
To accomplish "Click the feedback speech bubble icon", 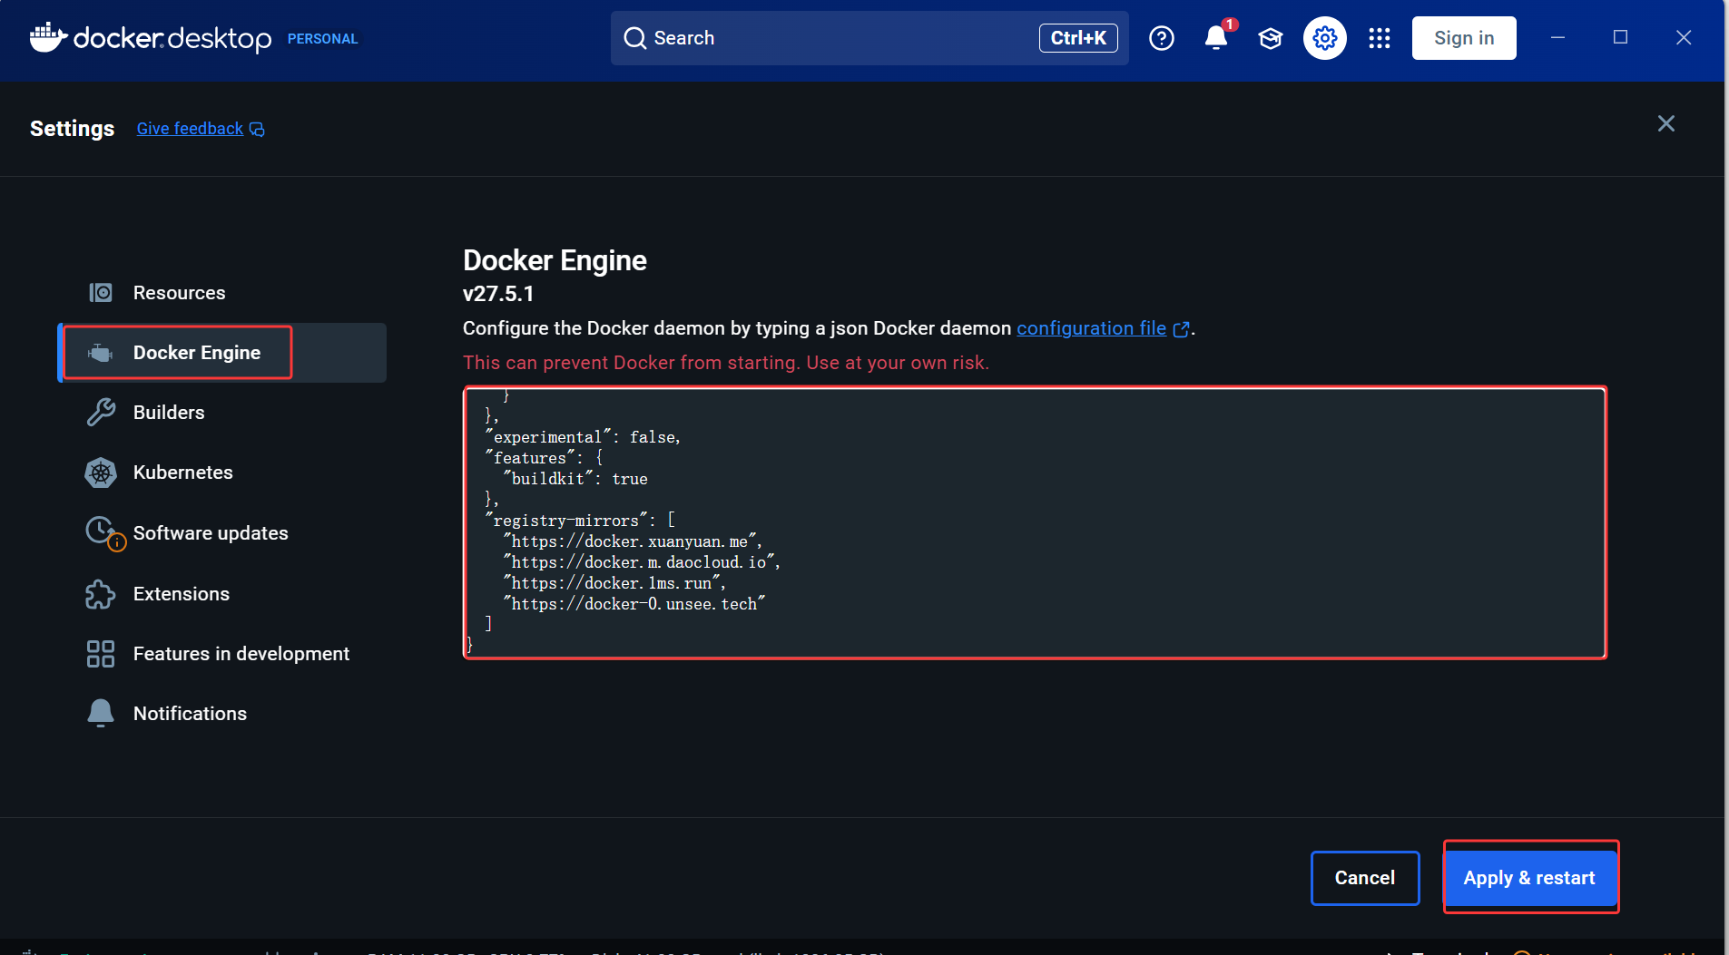I will [257, 129].
